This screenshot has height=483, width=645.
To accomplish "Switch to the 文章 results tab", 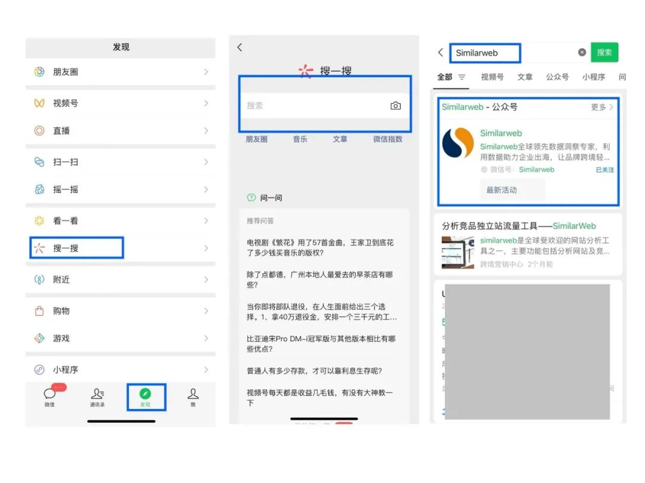I will tap(524, 77).
